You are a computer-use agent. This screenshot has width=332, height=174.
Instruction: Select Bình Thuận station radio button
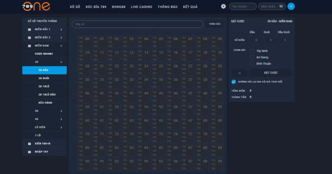[x=252, y=64]
